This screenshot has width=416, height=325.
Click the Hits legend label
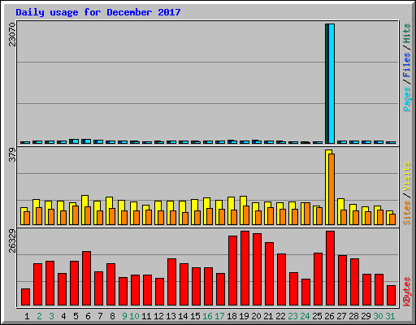tap(407, 33)
